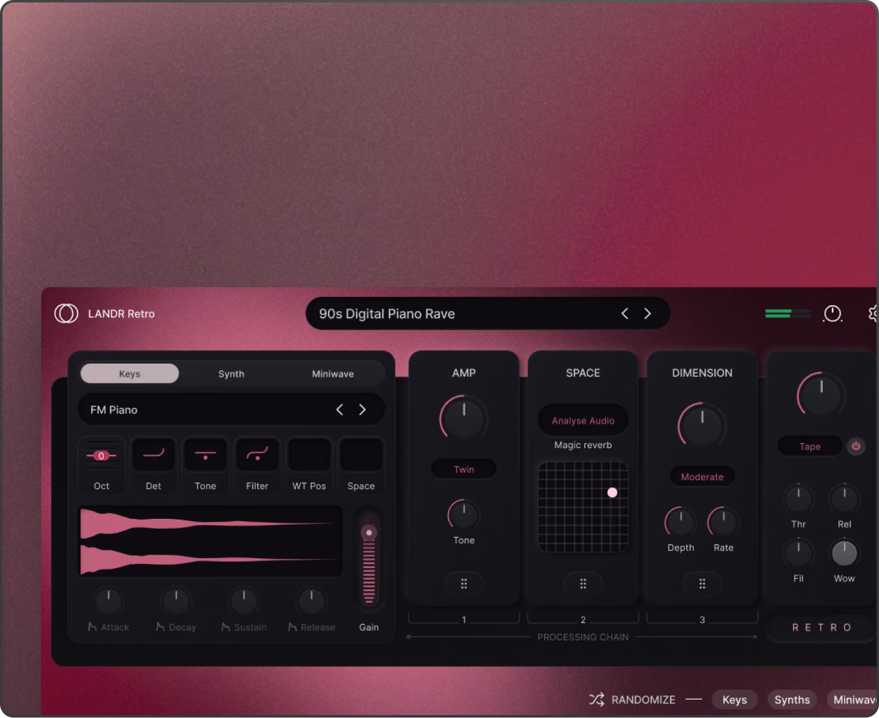
Task: Click the DIMENSION module drag handle
Action: (x=702, y=584)
